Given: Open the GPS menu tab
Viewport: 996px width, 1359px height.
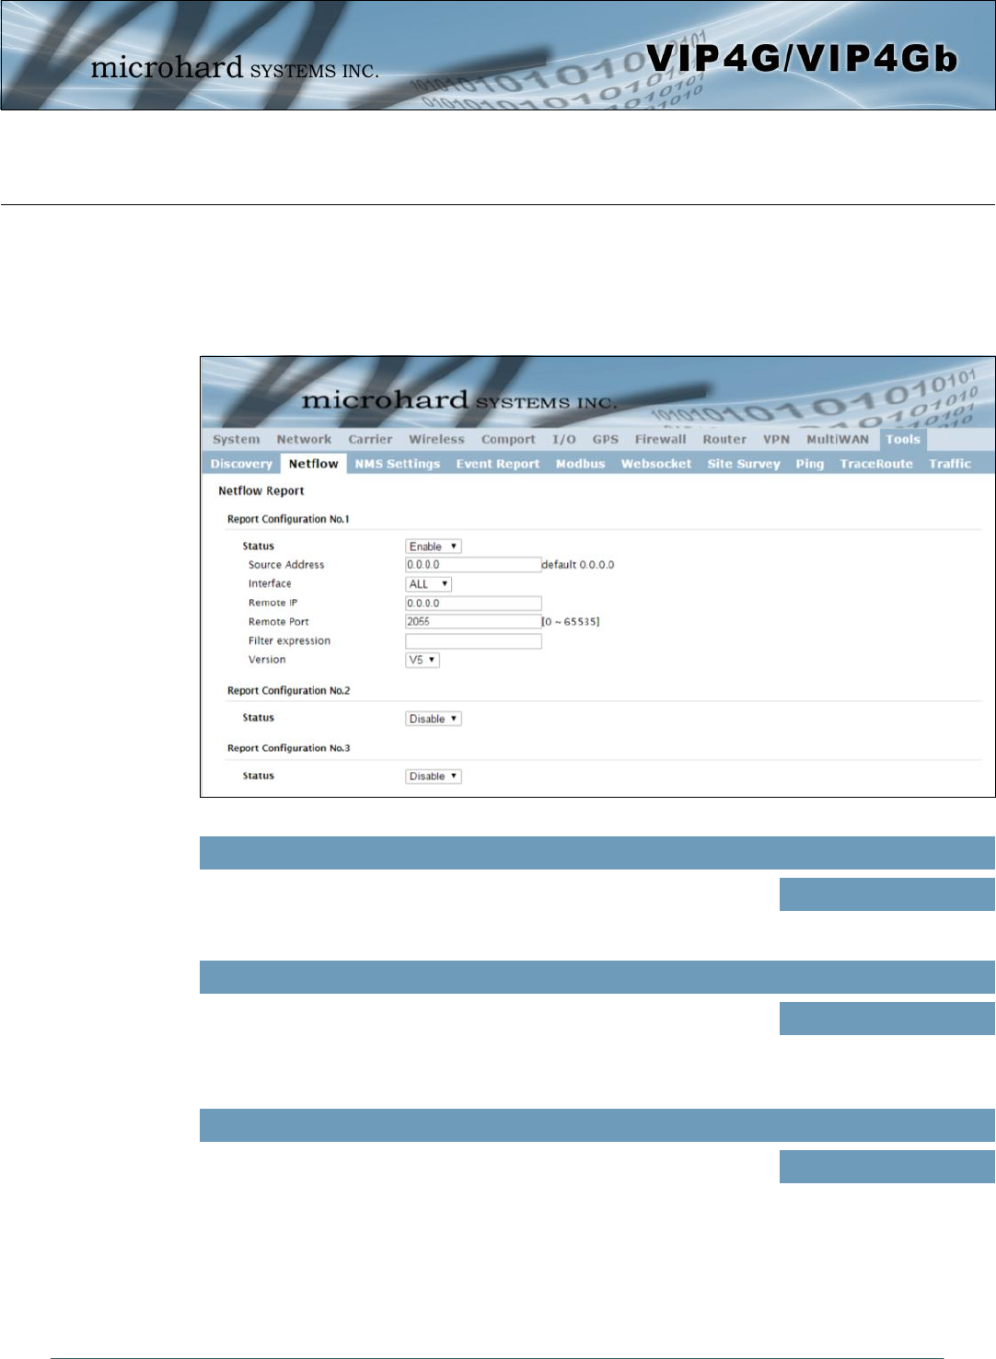Looking at the screenshot, I should [606, 440].
